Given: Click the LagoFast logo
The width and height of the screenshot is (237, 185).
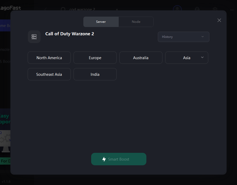Looking at the screenshot, I should point(10,8).
